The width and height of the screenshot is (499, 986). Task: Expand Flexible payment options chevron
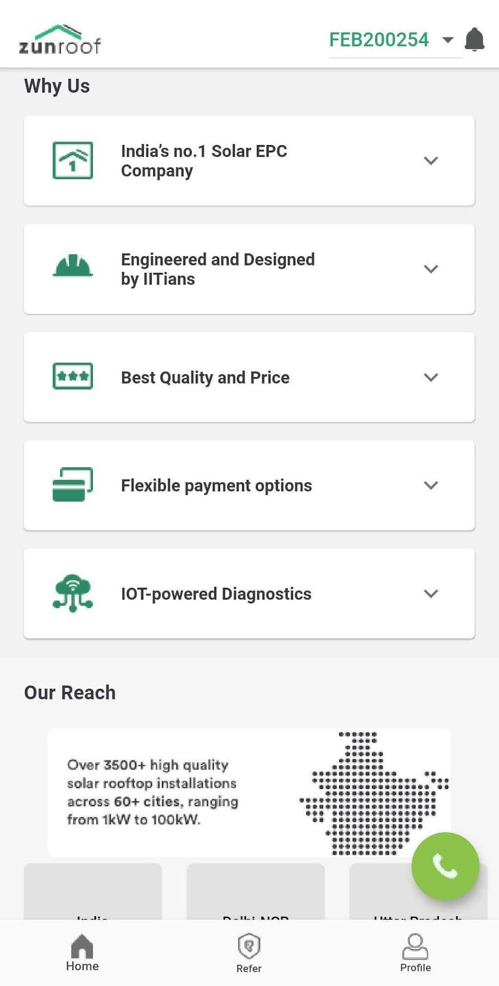click(431, 485)
